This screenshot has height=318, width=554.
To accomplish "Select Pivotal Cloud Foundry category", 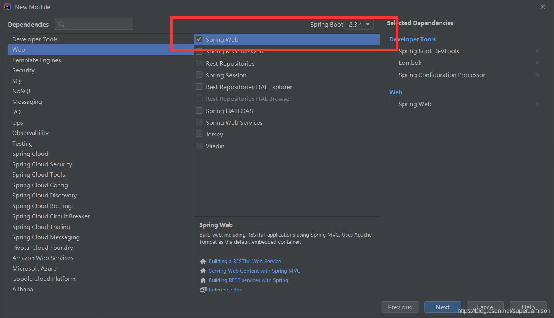I will 101,248.
